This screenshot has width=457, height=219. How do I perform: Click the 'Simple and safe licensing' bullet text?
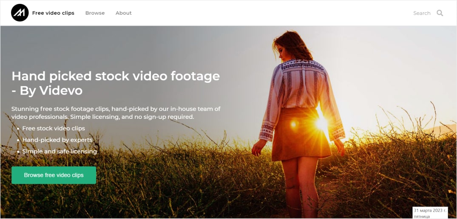tap(60, 152)
